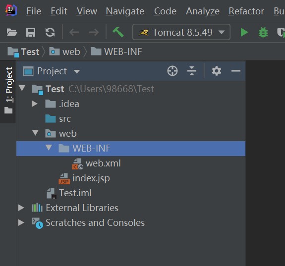This screenshot has width=285, height=266.
Task: Toggle the 1: Project side tool tab
Action: pyautogui.click(x=8, y=91)
